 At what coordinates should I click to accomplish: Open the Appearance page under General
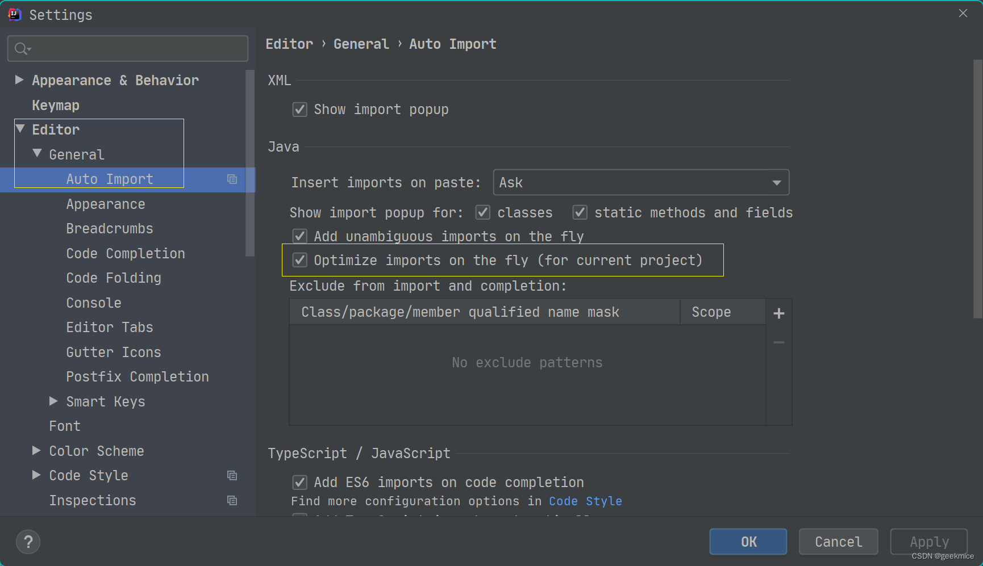(x=106, y=204)
